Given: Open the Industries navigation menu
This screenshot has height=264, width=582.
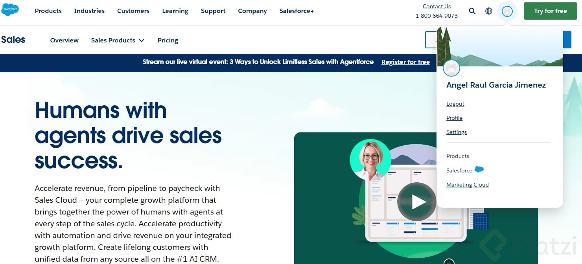Looking at the screenshot, I should [89, 11].
